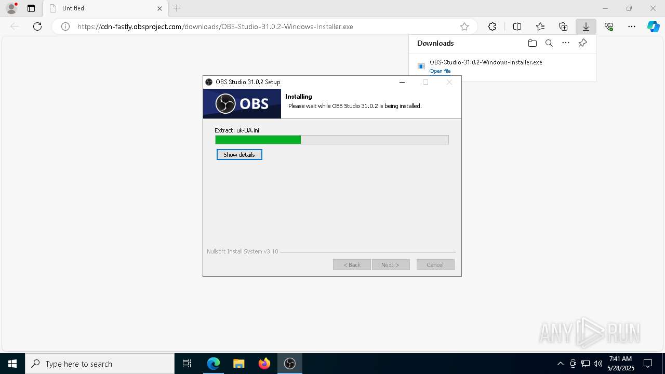Open Edge Extensions icon
The image size is (665, 374).
[492, 26]
